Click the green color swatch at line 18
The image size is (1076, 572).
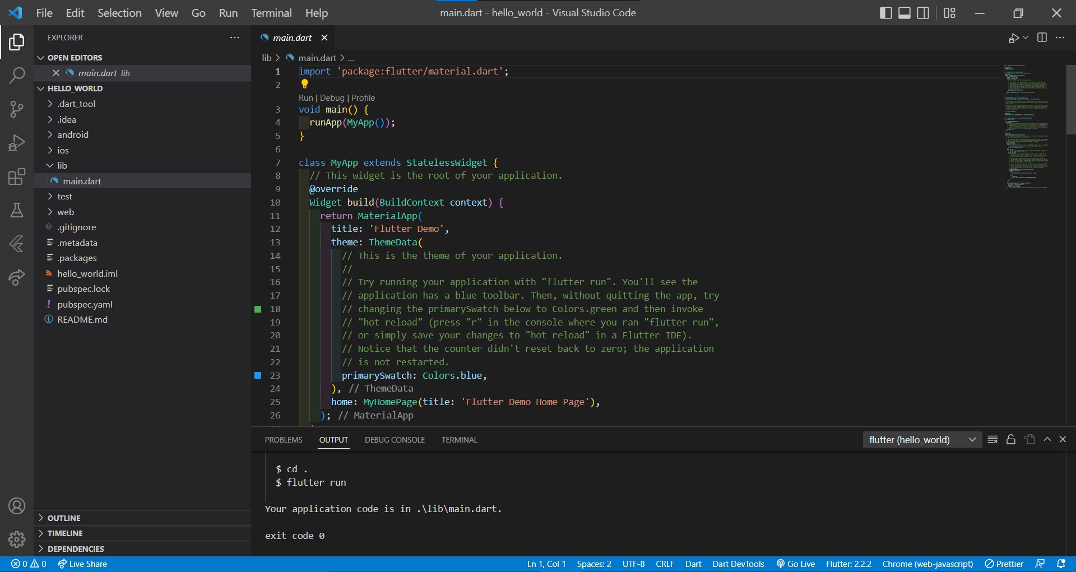pos(258,309)
